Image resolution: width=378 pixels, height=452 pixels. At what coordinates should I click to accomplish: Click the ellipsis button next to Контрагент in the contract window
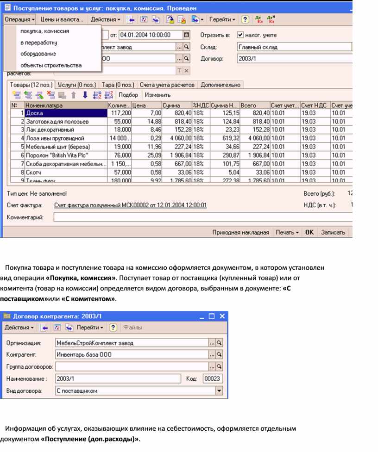212,354
